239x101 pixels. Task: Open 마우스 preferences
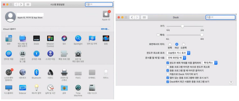coord(106,72)
